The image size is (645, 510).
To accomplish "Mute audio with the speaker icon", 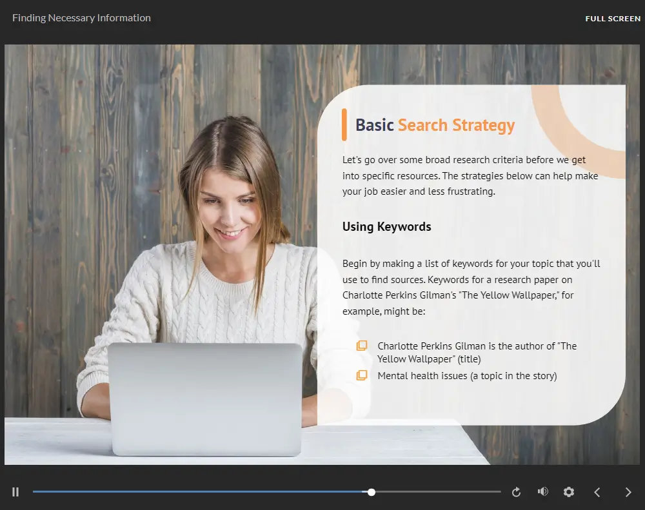I will 542,492.
